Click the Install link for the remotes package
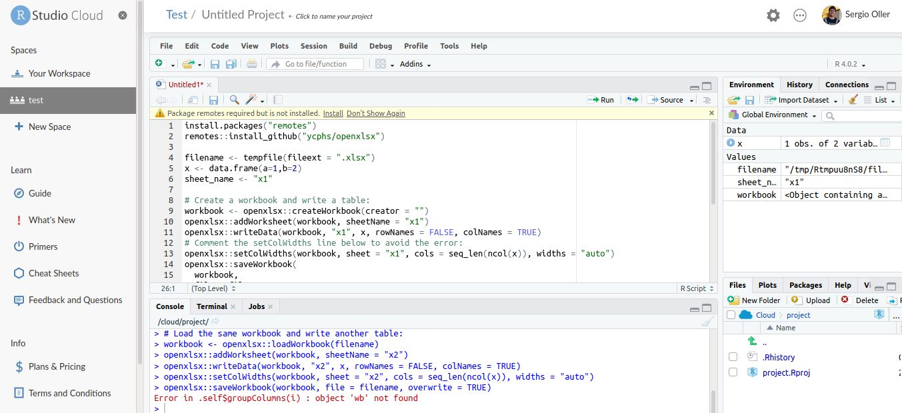 pos(333,113)
